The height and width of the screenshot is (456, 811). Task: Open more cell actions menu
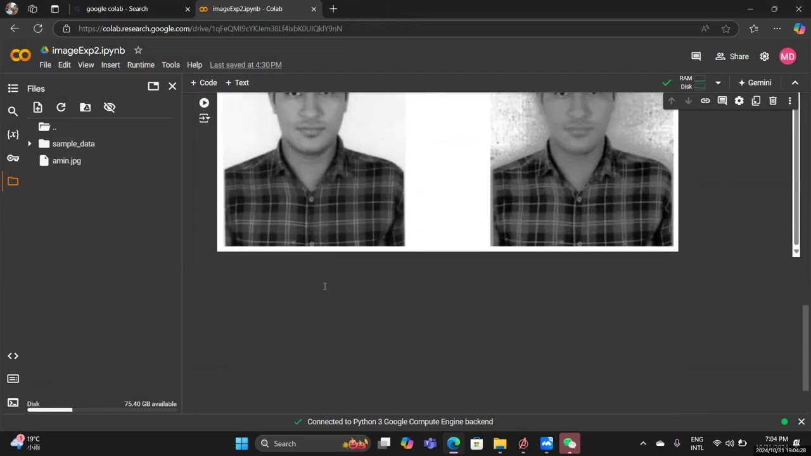coord(789,101)
